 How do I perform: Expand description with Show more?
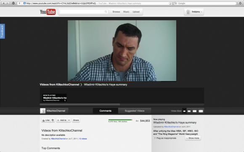click(x=193, y=138)
